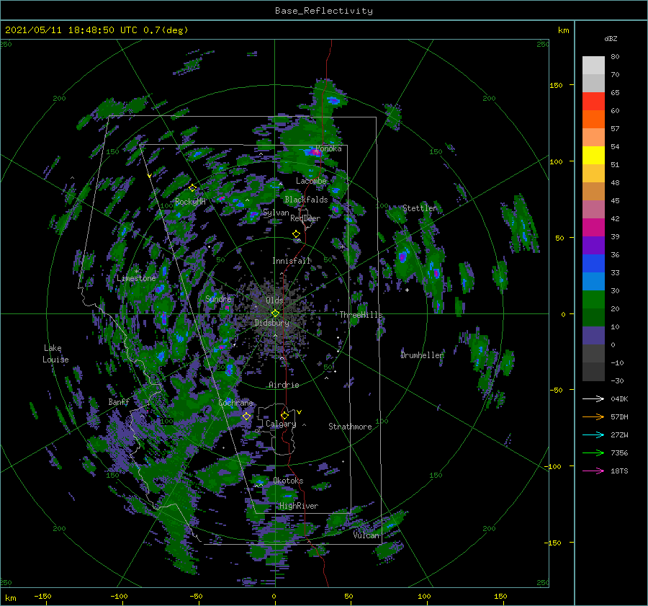Click the dBZ legend heading
The height and width of the screenshot is (606, 648).
[611, 38]
